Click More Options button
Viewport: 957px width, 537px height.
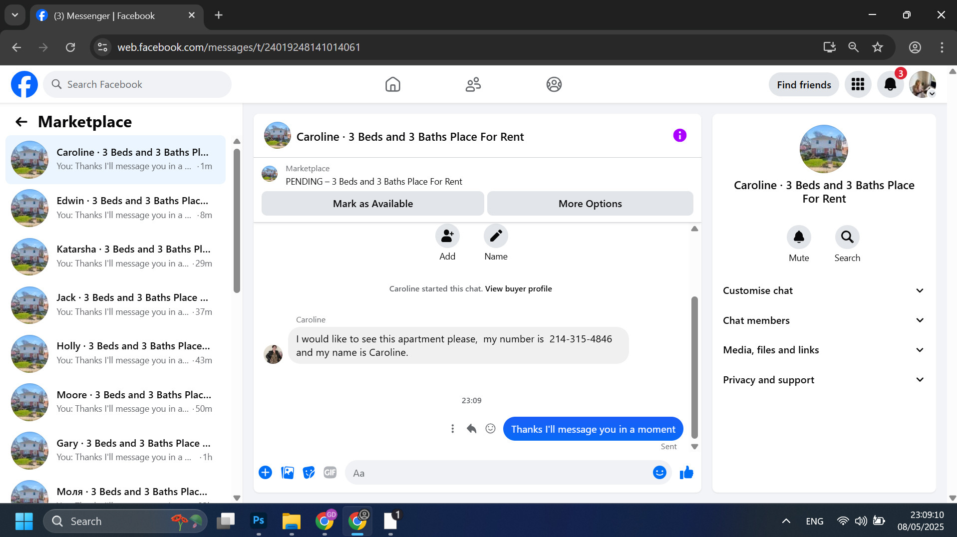pos(590,204)
